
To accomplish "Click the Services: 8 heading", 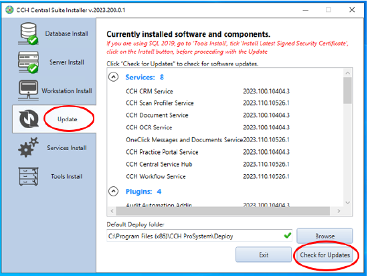I will [145, 77].
